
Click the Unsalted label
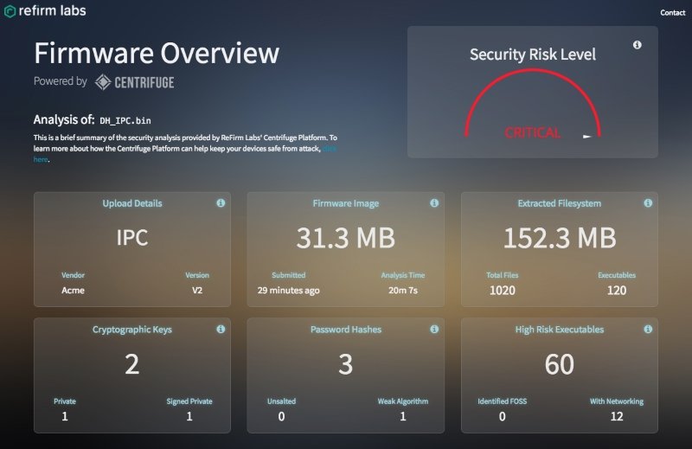[281, 401]
